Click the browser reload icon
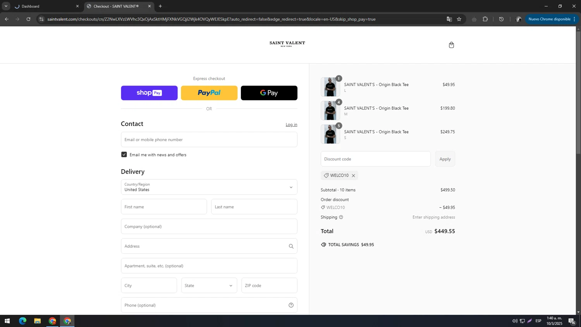This screenshot has width=581, height=327. pyautogui.click(x=28, y=19)
